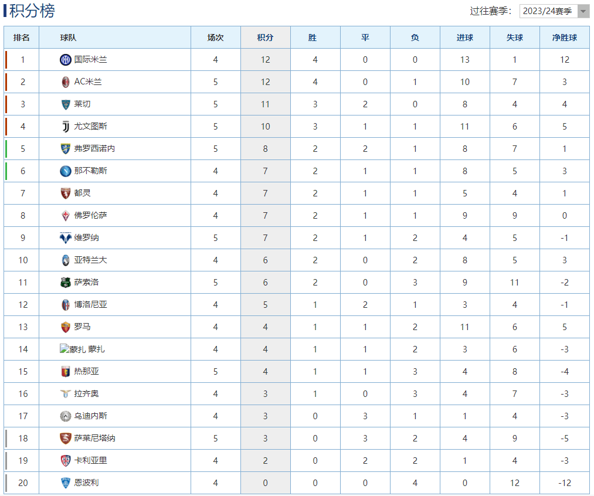The width and height of the screenshot is (594, 496).
Task: Click the 进球 column header
Action: click(464, 38)
